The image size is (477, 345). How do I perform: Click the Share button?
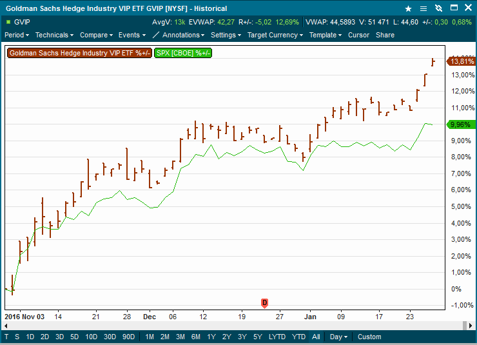[385, 35]
